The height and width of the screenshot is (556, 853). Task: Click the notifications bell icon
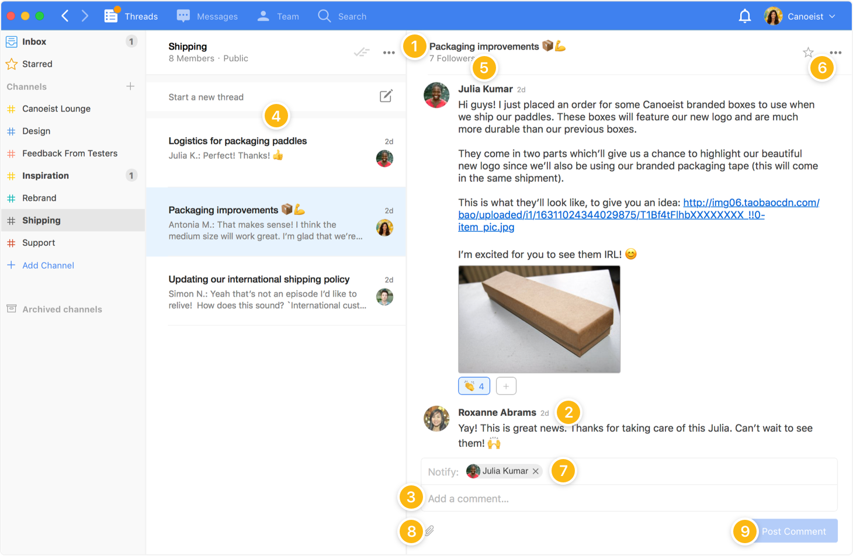[744, 16]
